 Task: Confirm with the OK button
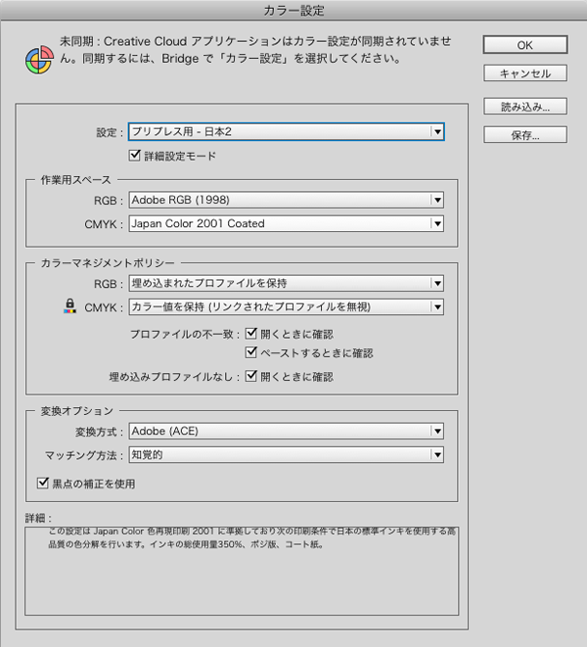[x=525, y=45]
